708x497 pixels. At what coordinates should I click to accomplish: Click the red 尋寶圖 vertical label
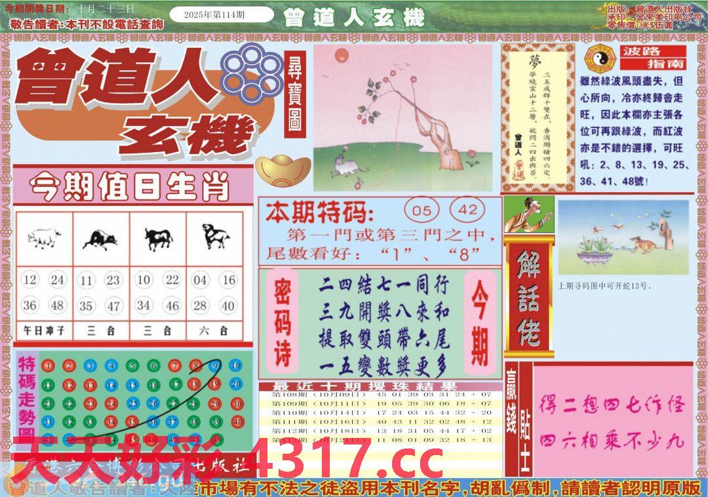click(x=295, y=95)
